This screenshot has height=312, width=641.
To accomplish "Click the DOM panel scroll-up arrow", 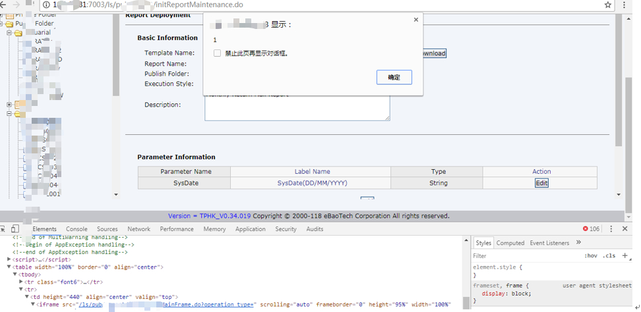I will point(466,241).
